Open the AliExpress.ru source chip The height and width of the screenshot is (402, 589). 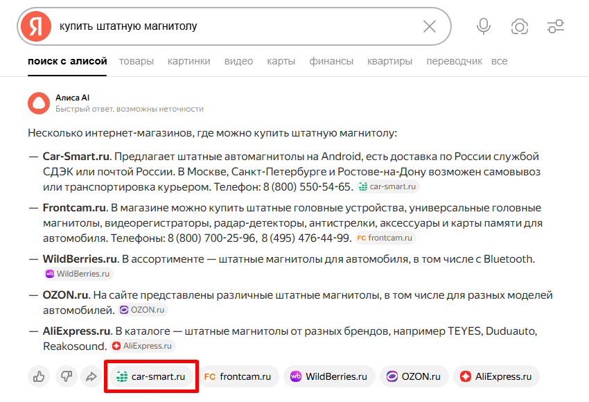tap(496, 376)
